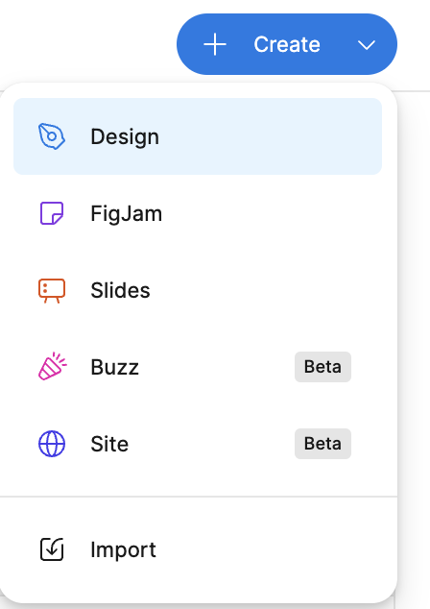Select the Site menu entry text

pos(109,444)
